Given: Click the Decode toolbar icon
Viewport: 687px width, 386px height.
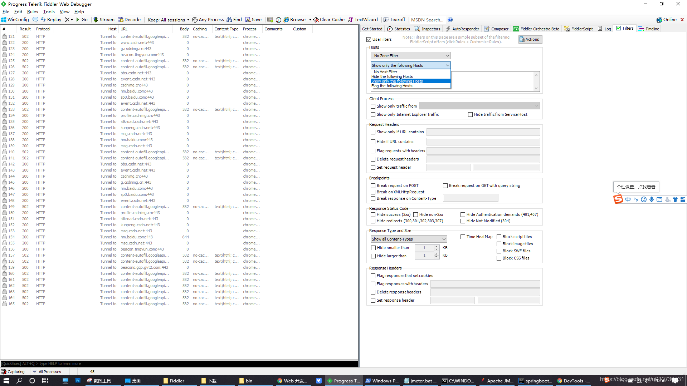Looking at the screenshot, I should point(121,20).
